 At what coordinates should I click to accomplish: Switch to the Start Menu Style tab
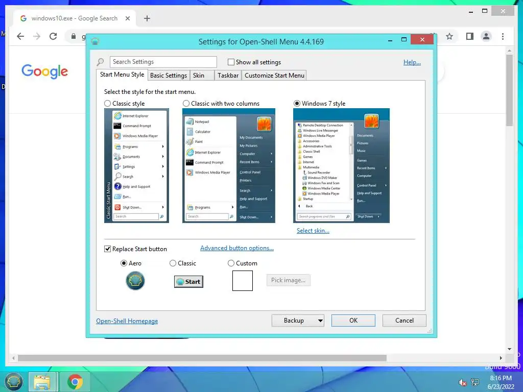[122, 75]
